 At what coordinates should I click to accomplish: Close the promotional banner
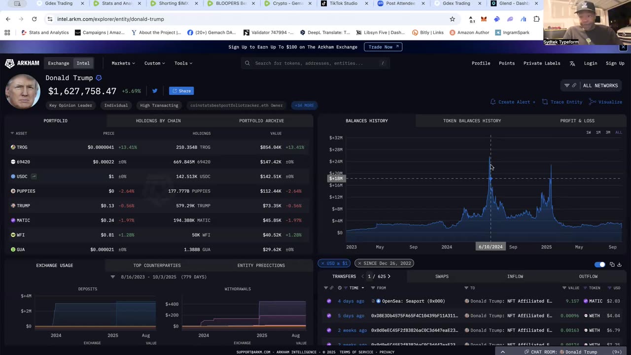623,47
